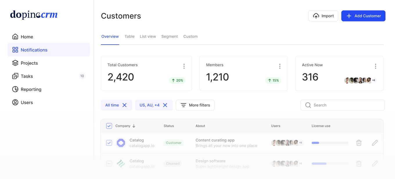Open Users in the sidebar

click(x=49, y=102)
